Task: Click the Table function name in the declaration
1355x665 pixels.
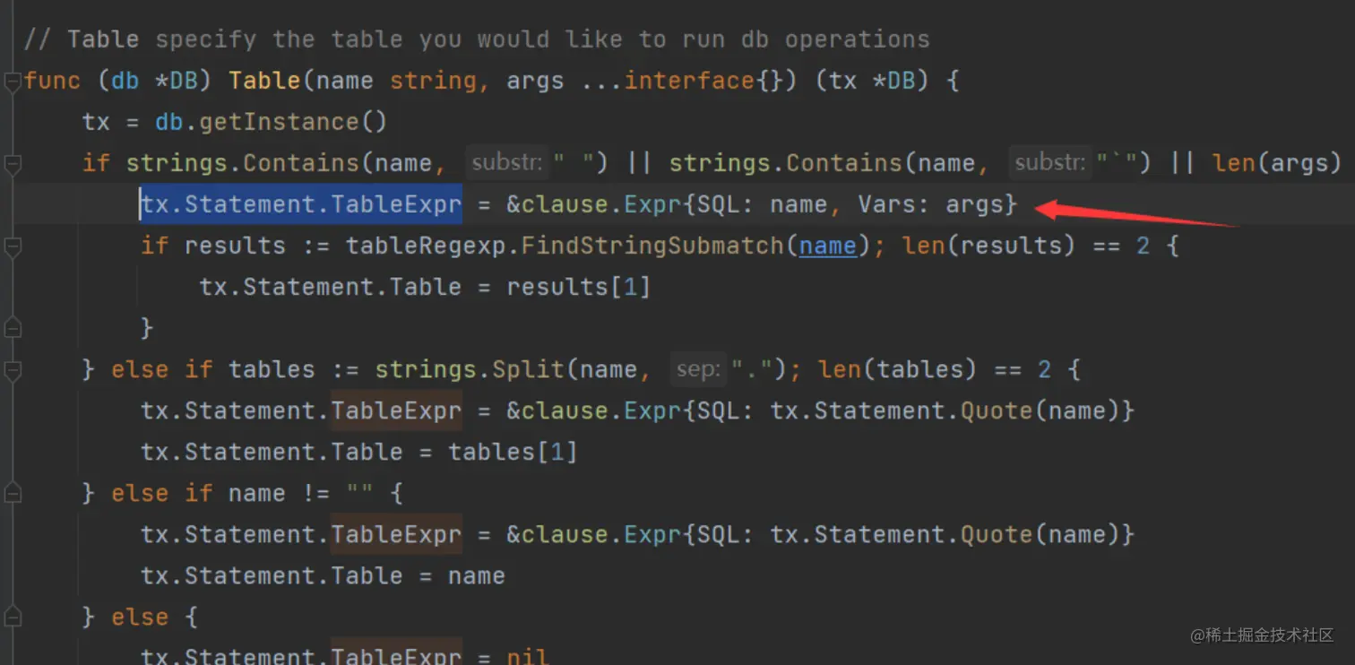Action: pos(264,81)
